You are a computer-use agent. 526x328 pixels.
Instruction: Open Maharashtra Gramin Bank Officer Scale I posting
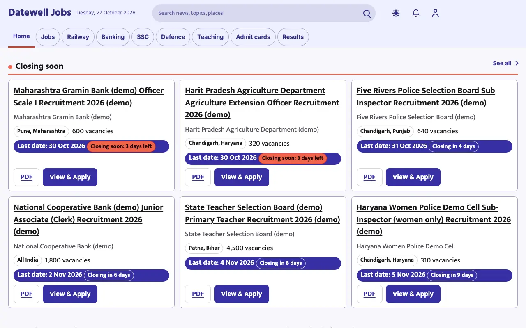tap(89, 96)
